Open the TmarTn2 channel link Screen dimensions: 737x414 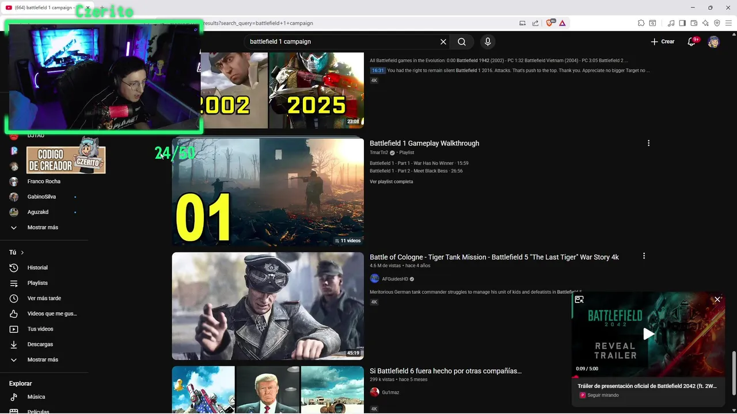[x=379, y=152]
